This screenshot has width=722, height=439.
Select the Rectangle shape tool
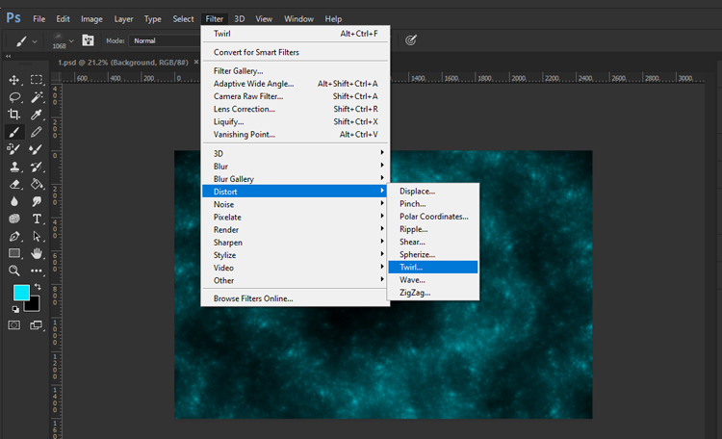[x=14, y=253]
